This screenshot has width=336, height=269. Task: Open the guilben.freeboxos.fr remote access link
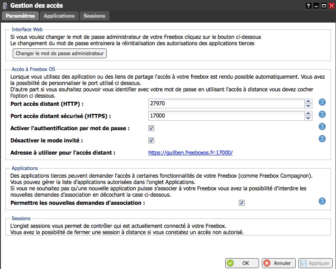coord(190,153)
